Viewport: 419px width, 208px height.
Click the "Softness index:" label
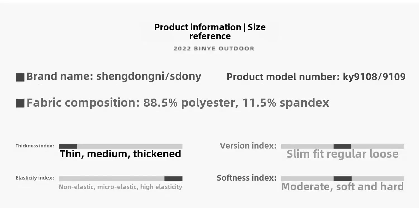pyautogui.click(x=247, y=178)
